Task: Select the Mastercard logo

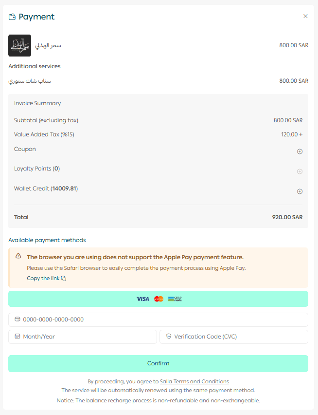Action: (x=159, y=299)
